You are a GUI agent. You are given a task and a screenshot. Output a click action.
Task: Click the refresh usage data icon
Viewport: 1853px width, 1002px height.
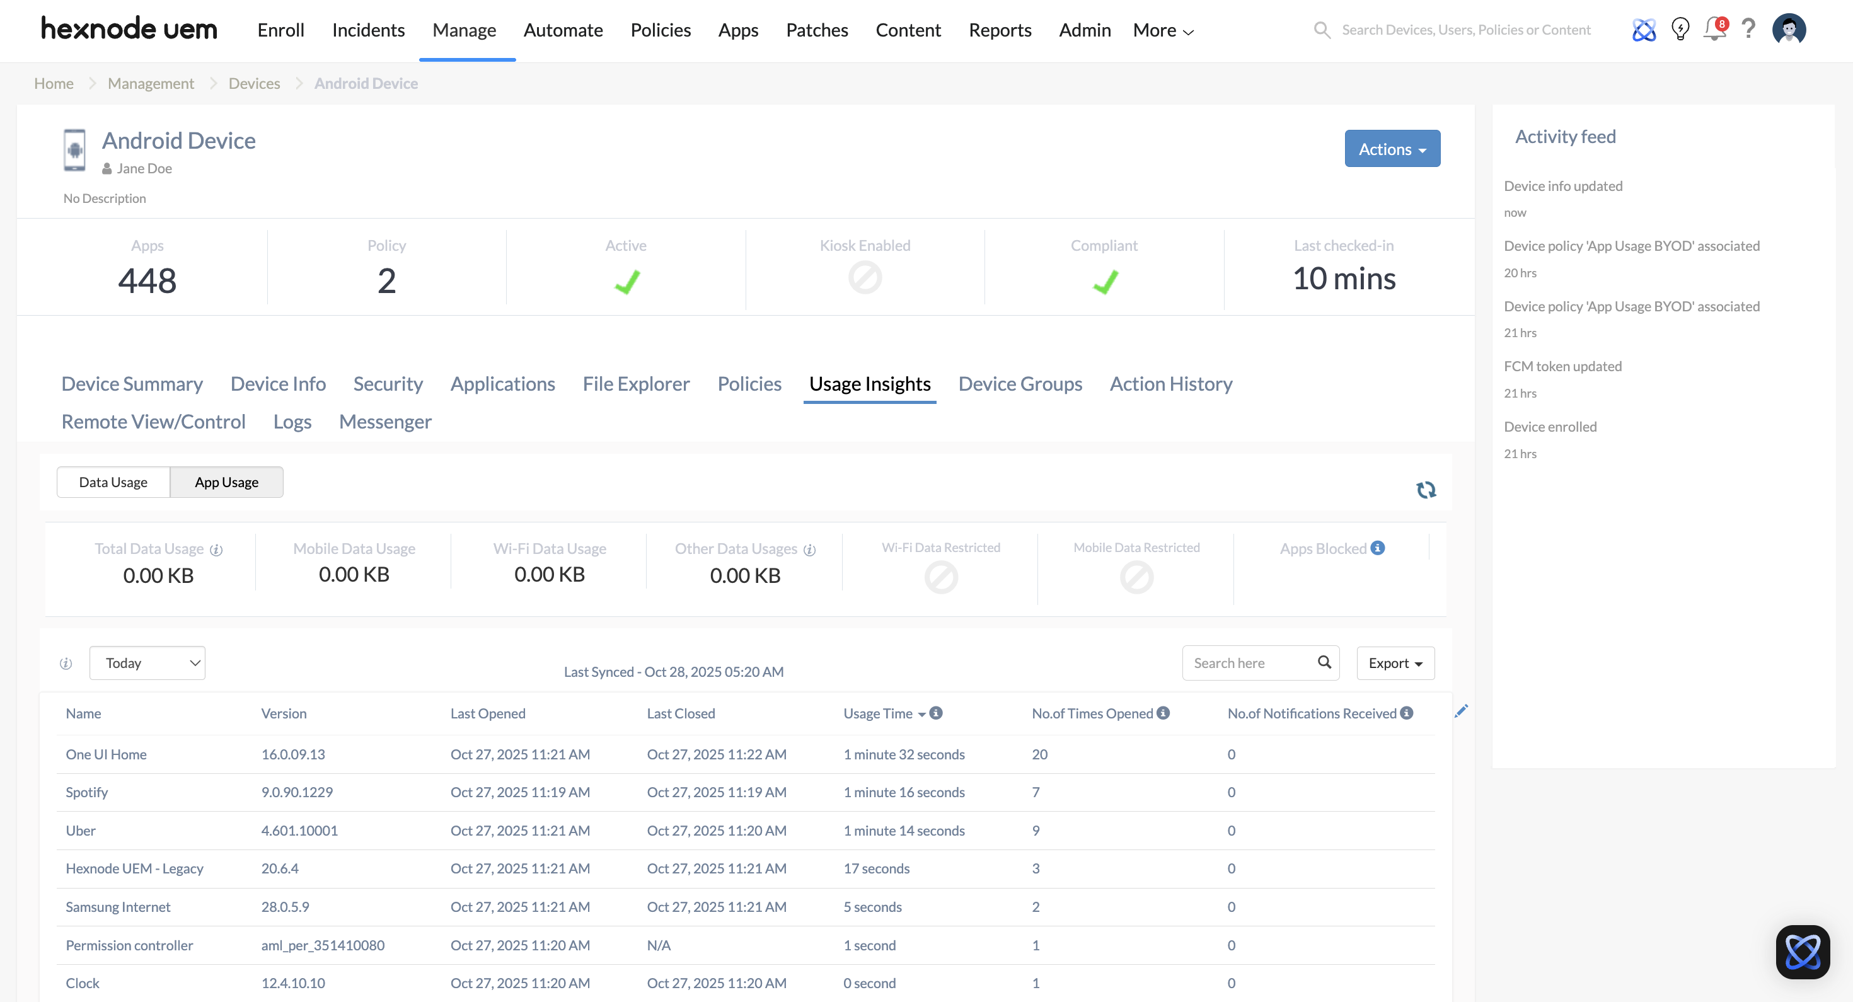pyautogui.click(x=1426, y=490)
